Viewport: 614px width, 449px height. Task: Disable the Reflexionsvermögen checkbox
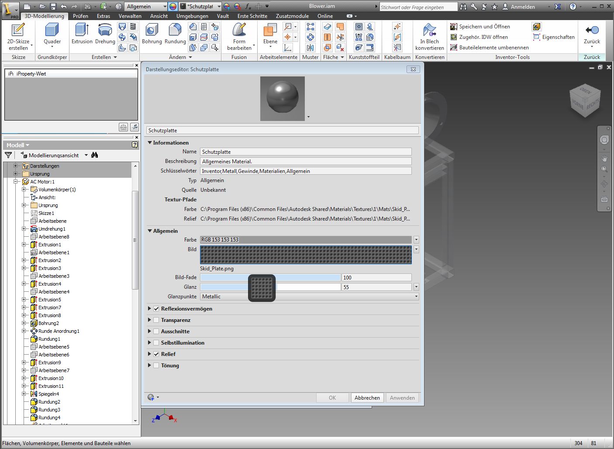tap(156, 309)
